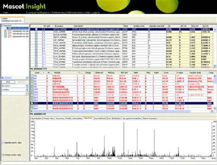Open the Ions matched tab
Image resolution: width=217 pixels, height=165 pixels.
99,119
